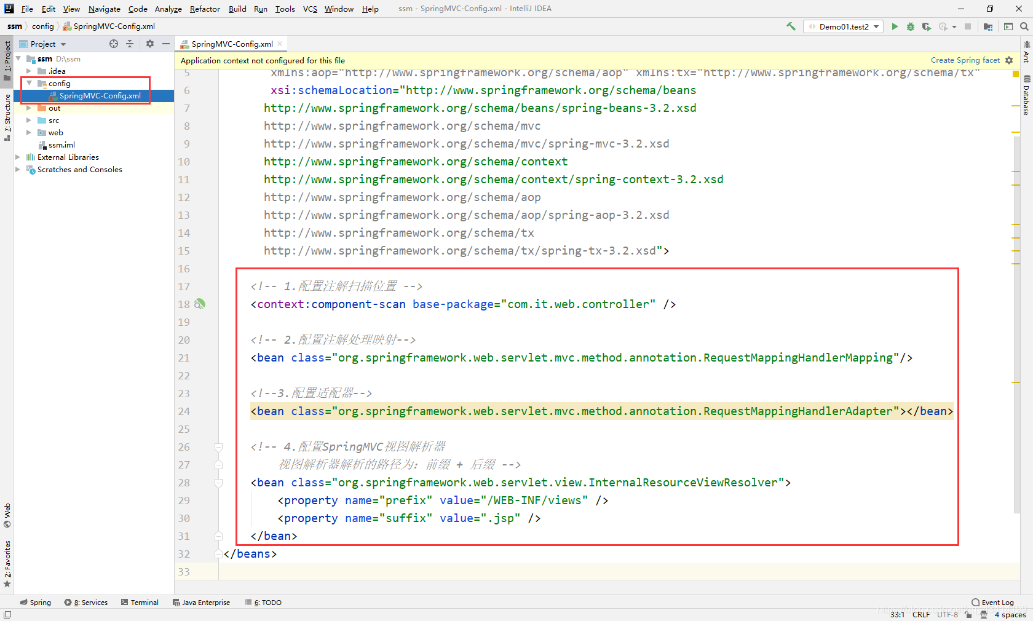Locate current file with the crosshair icon
The width and height of the screenshot is (1033, 621).
pos(114,44)
